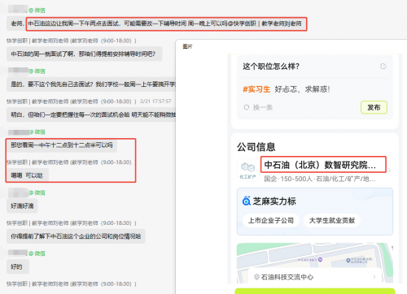
Task: Click the 芝麻实力标 logo icon
Action: point(247,201)
